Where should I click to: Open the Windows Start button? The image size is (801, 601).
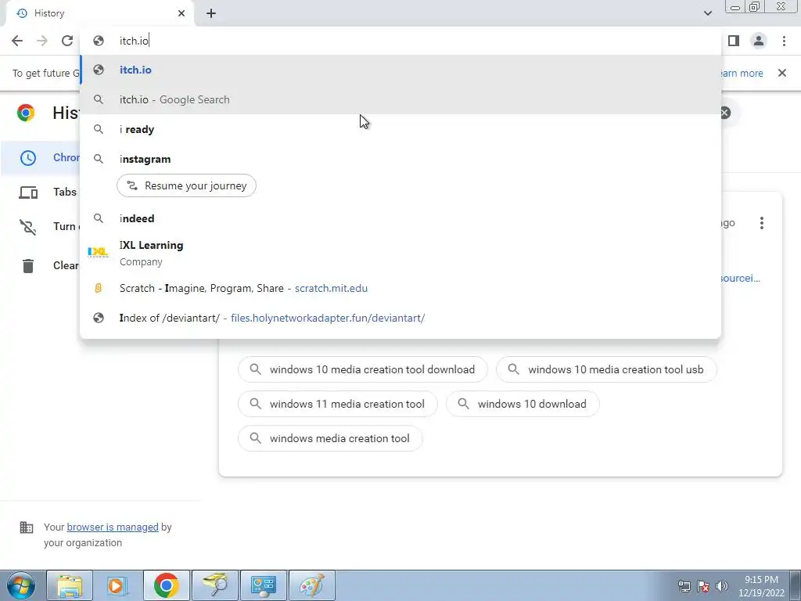click(21, 585)
